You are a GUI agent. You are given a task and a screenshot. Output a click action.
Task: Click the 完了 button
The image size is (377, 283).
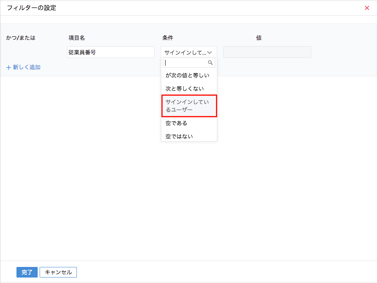pyautogui.click(x=27, y=272)
